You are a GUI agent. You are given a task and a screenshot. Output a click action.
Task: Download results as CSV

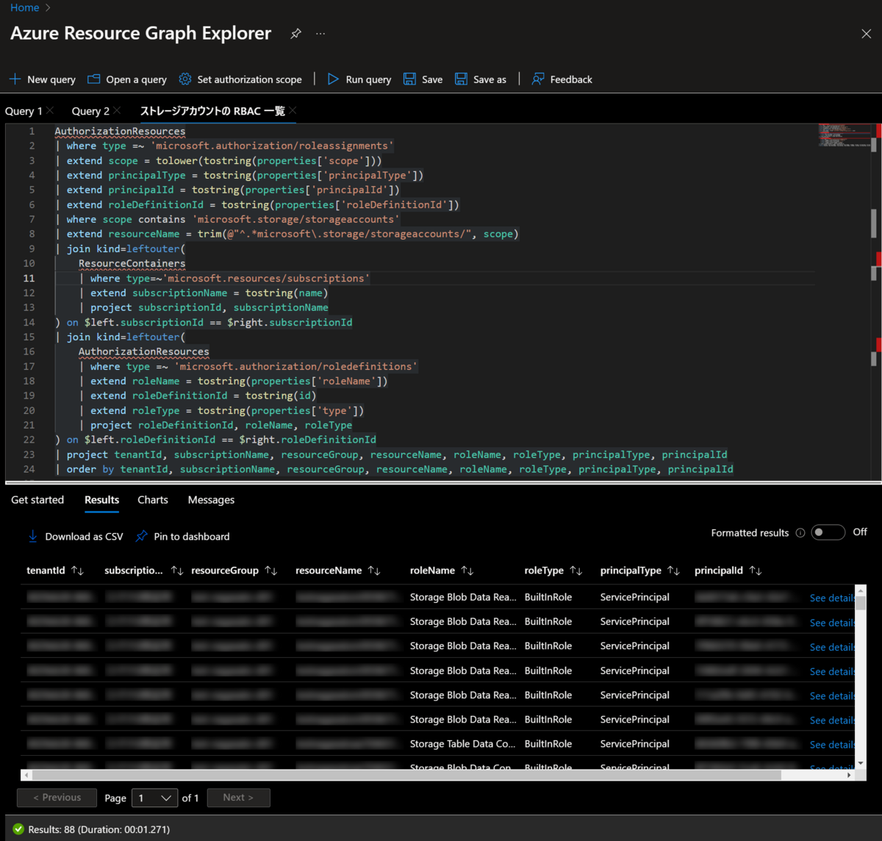click(x=75, y=537)
